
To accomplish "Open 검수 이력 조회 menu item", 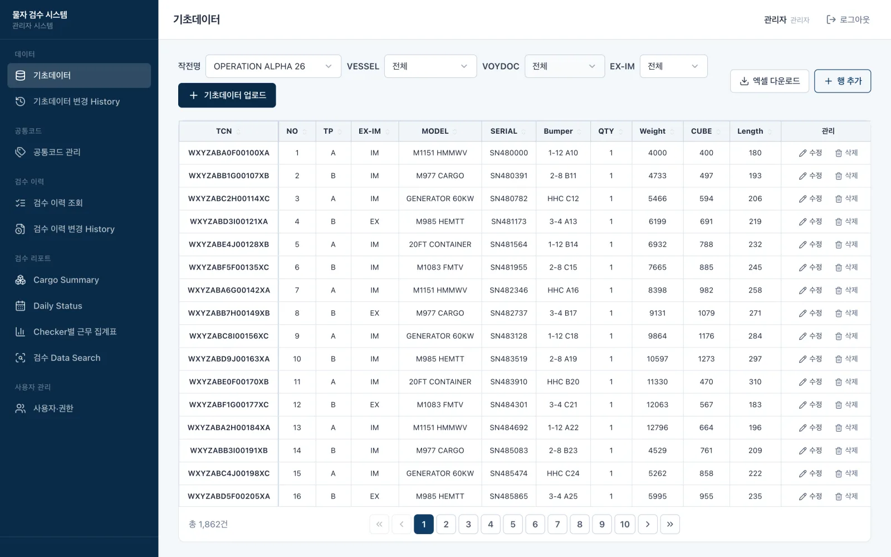I will pos(79,203).
